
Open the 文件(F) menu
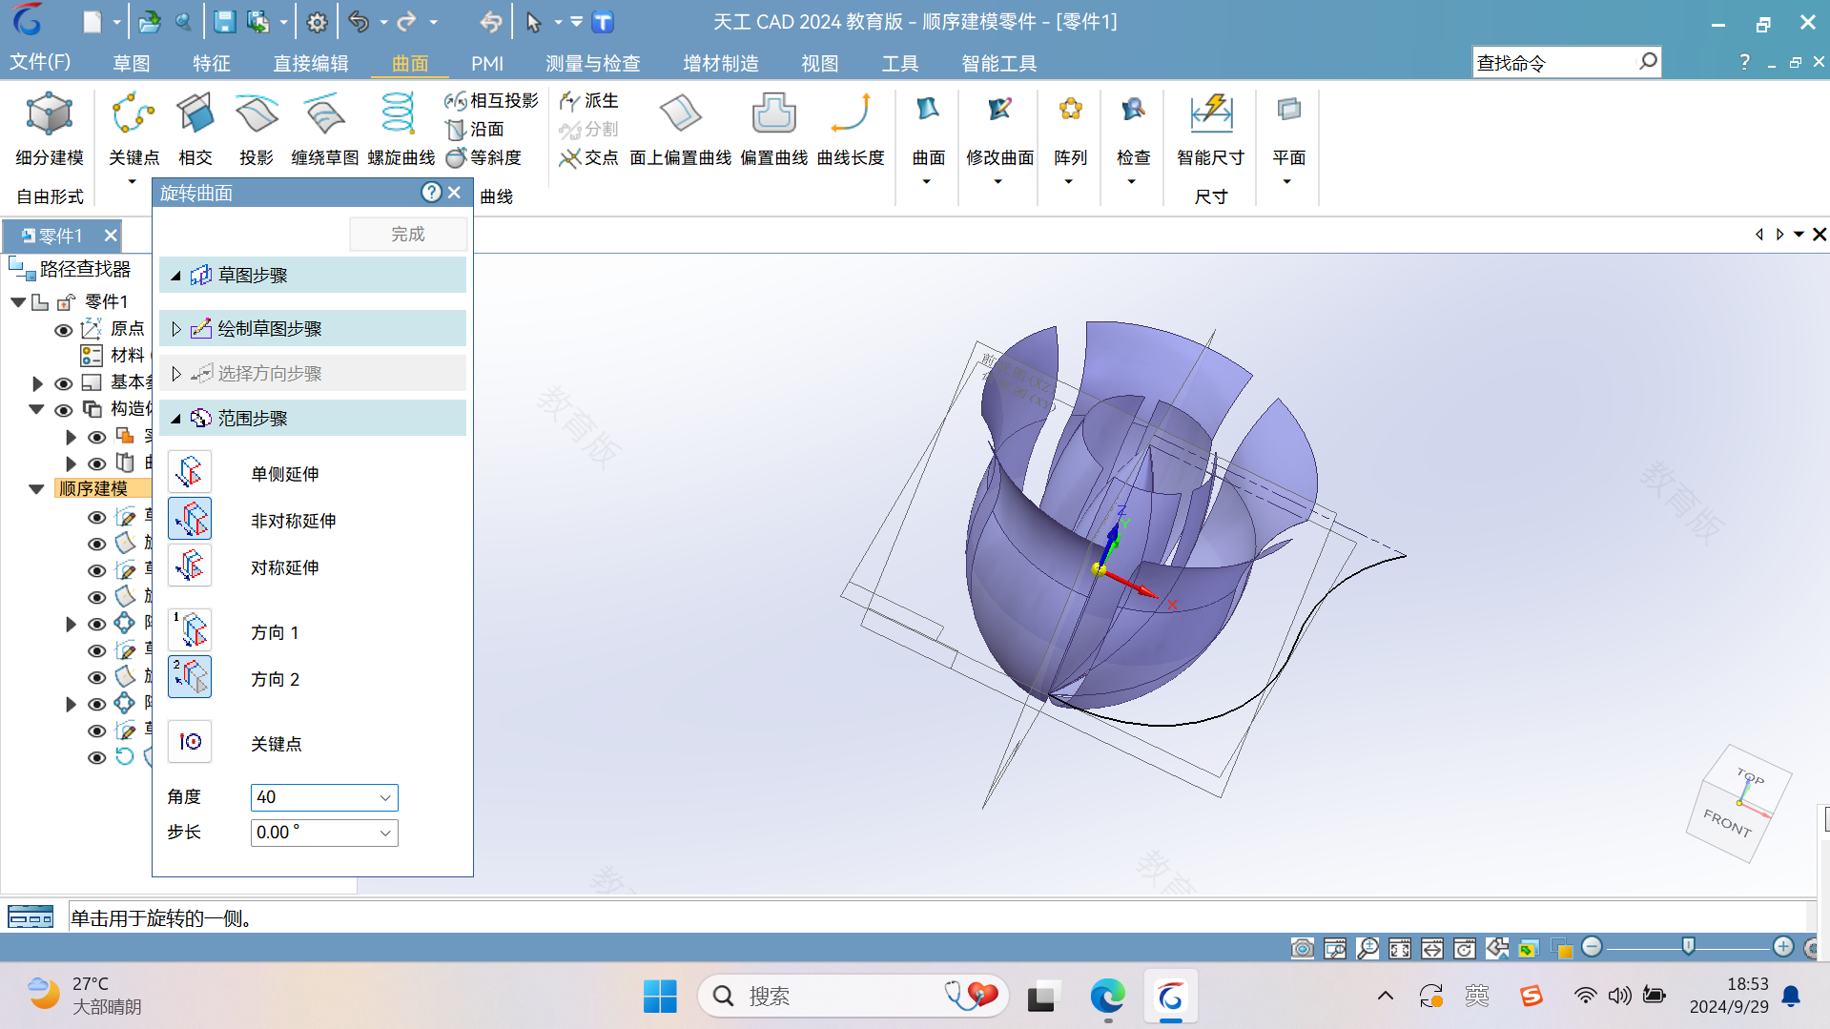pyautogui.click(x=40, y=62)
